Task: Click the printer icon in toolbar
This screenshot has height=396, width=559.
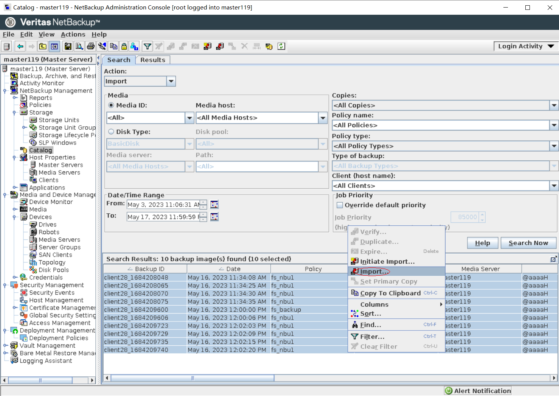Action: click(x=91, y=47)
